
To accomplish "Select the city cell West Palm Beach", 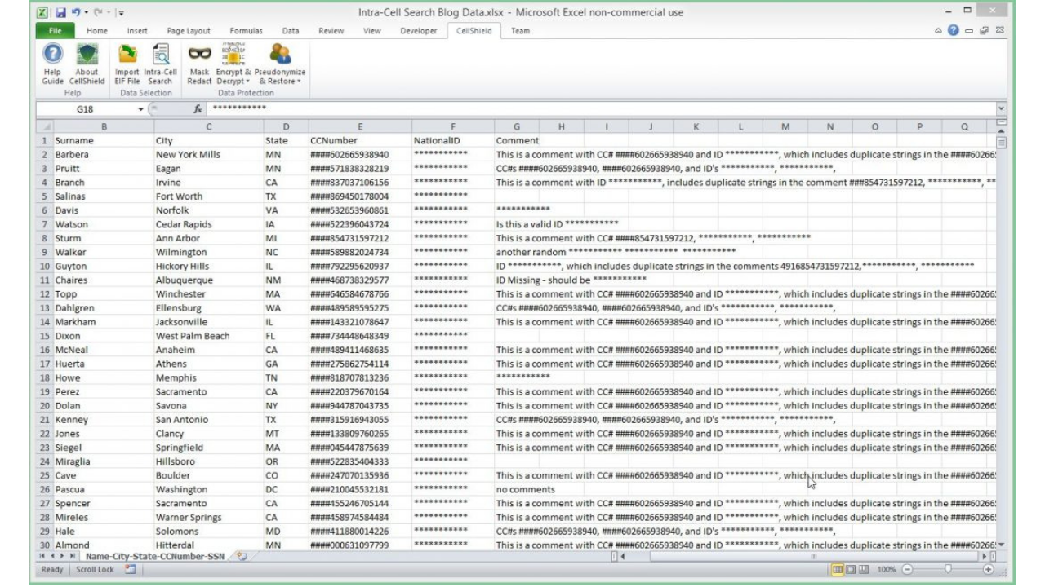I will [209, 336].
